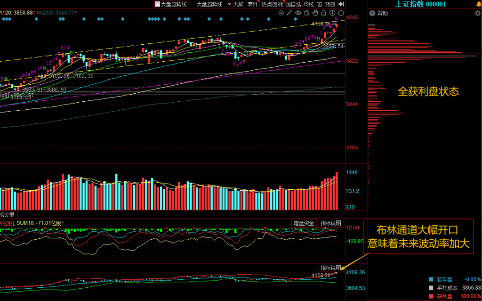The image size is (482, 301).
Task: Select the pencil drawing tool icon
Action: point(290,13)
